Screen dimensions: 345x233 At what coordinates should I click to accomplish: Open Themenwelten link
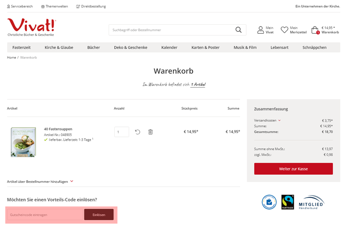pos(55,7)
